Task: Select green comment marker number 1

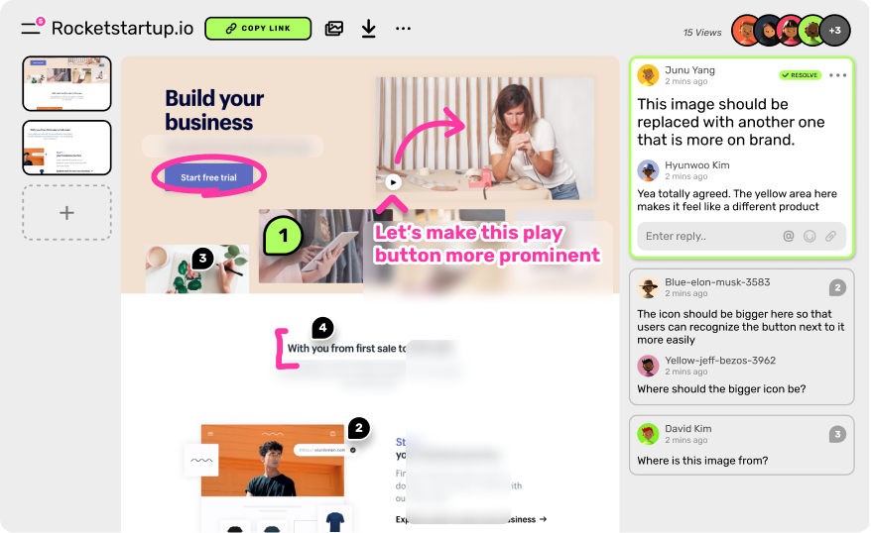Action: pos(283,235)
